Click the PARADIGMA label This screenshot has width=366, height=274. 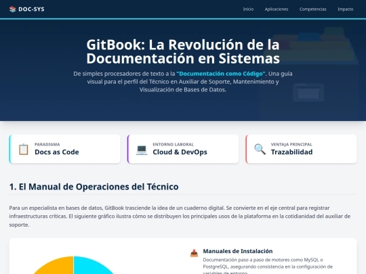(47, 145)
